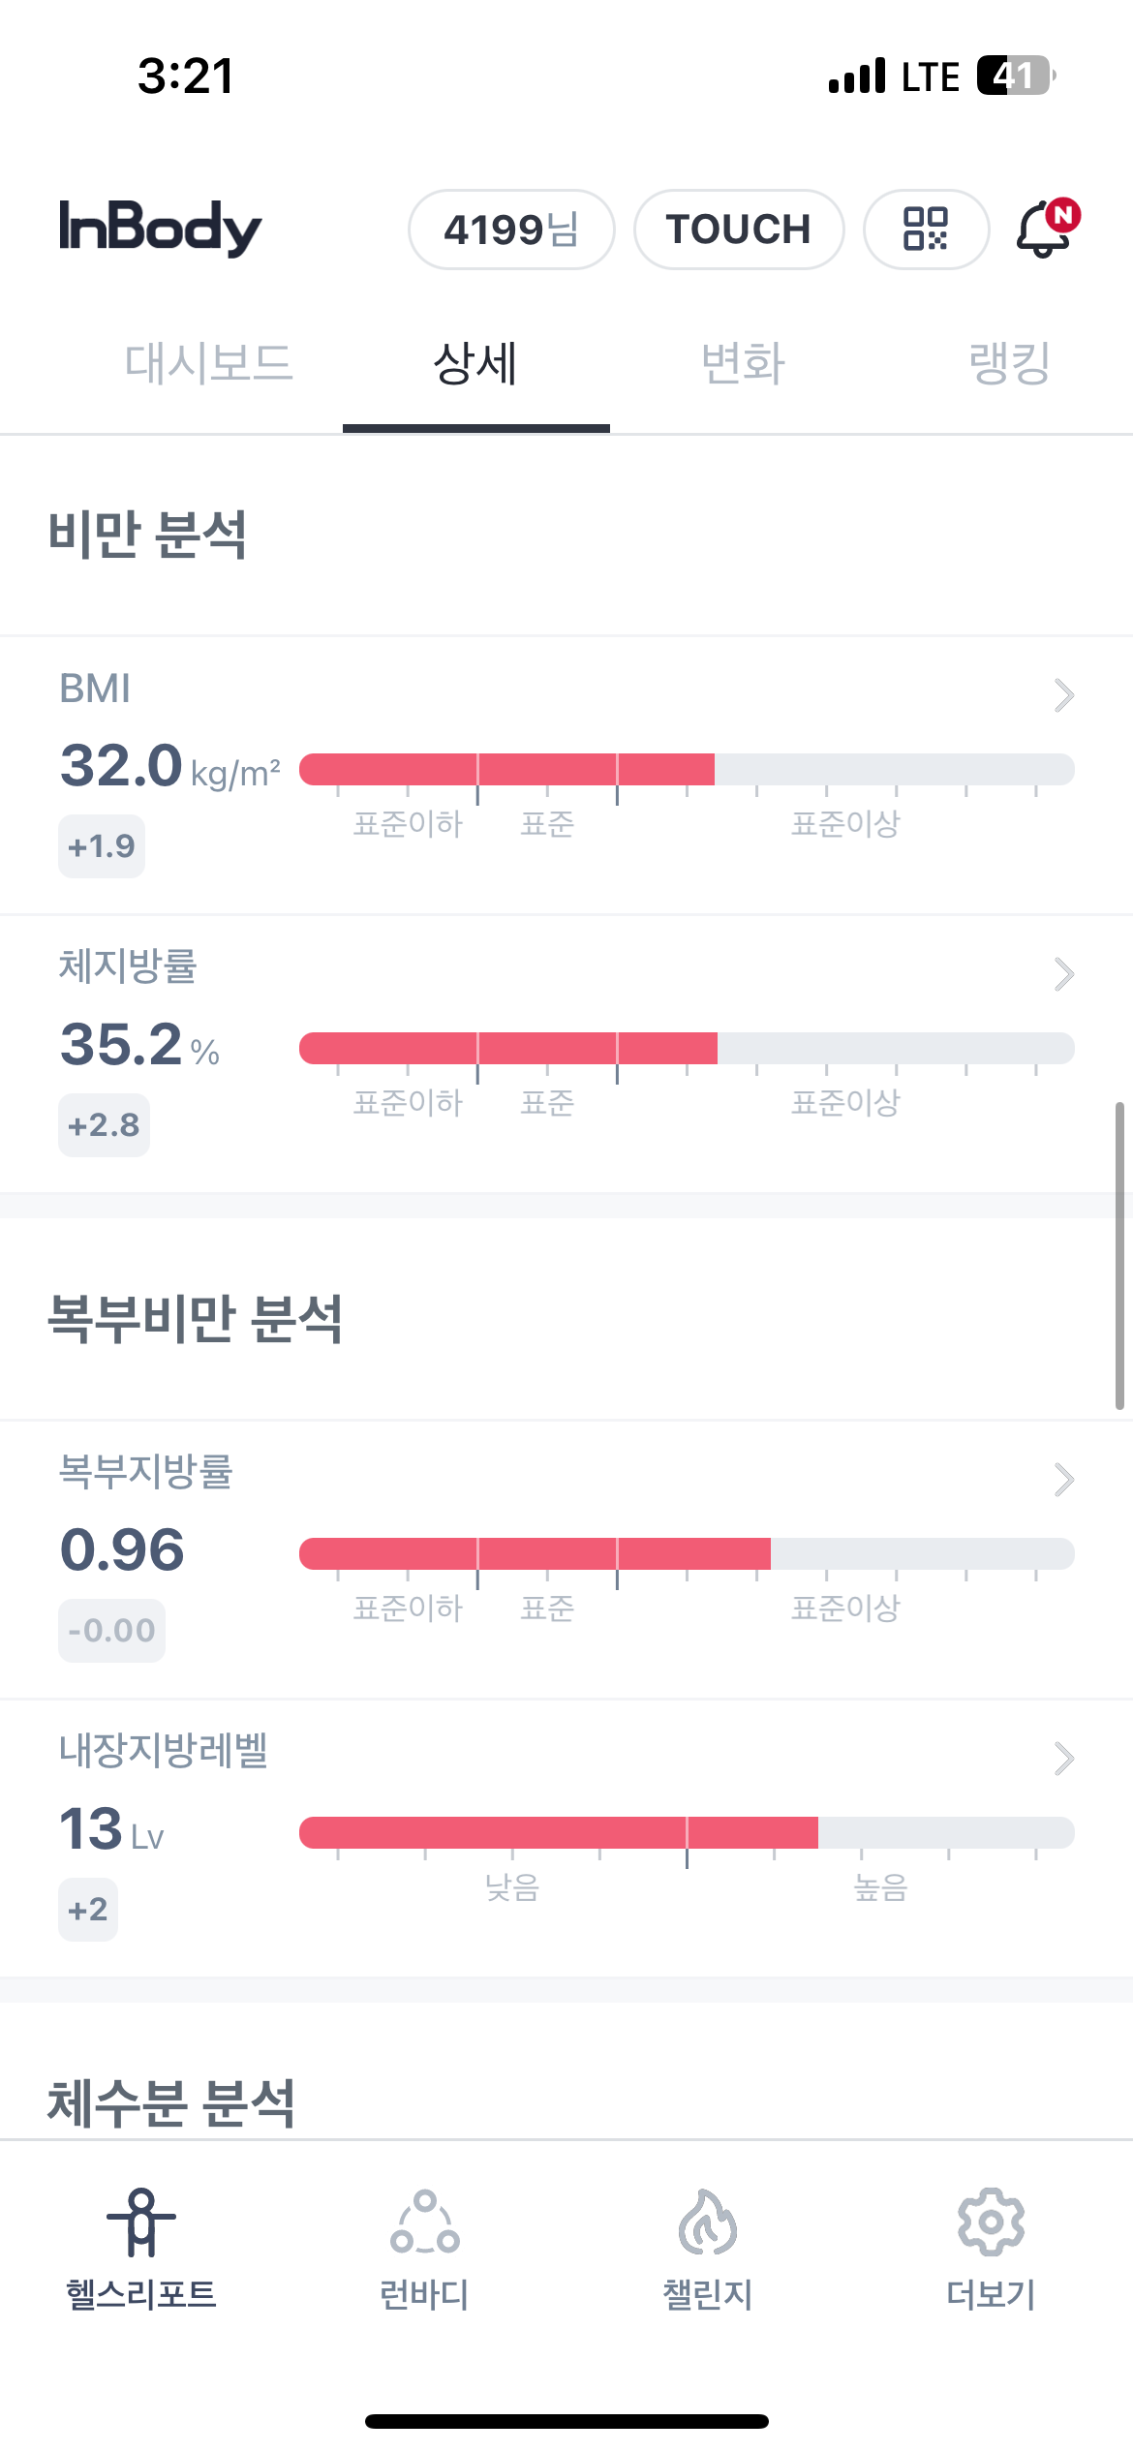1133x2452 pixels.
Task: Switch to the 랭킹 tab
Action: point(1009,364)
